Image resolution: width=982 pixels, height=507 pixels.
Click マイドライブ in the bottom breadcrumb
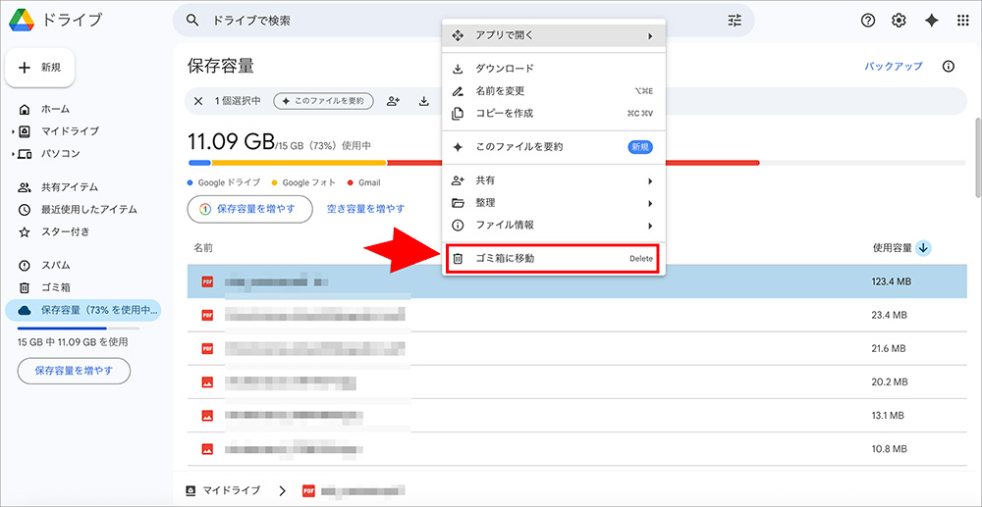click(231, 490)
